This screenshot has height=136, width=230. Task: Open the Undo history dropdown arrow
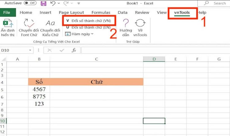59,3
